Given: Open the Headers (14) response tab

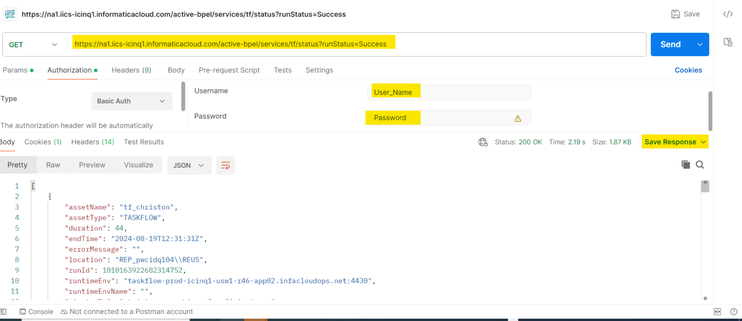Looking at the screenshot, I should pos(92,142).
